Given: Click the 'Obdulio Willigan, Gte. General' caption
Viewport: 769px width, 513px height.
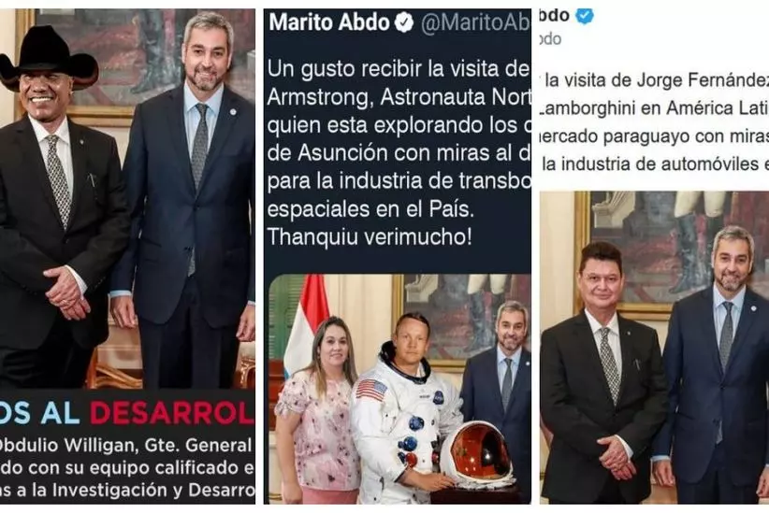Looking at the screenshot, I should (125, 446).
